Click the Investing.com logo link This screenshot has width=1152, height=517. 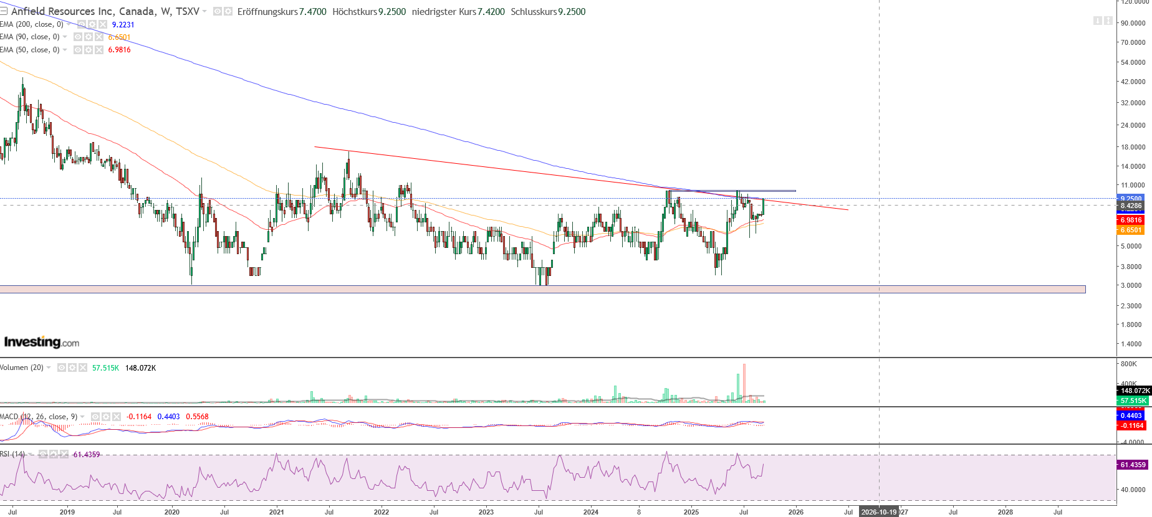[x=42, y=342]
